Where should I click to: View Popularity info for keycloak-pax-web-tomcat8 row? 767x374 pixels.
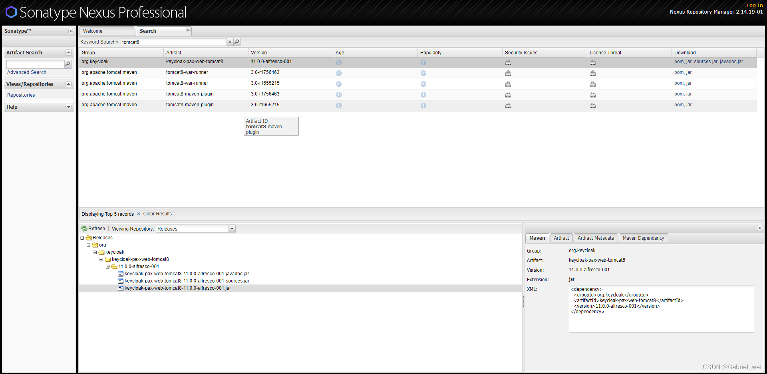423,62
